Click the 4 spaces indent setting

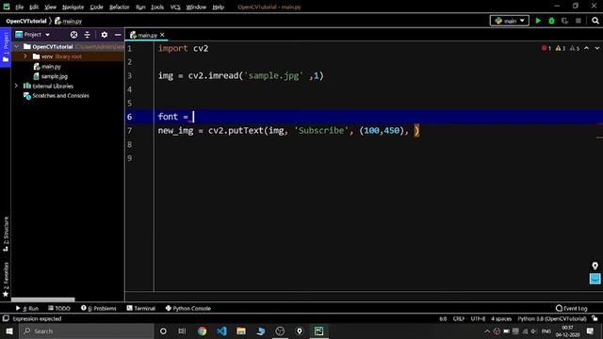501,318
